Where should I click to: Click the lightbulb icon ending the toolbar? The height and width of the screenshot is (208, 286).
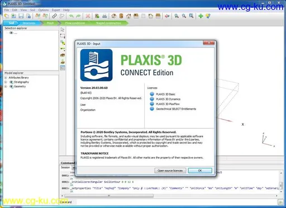(208, 16)
